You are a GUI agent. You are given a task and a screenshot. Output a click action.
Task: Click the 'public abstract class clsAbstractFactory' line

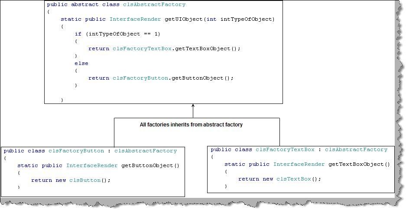[x=116, y=5]
